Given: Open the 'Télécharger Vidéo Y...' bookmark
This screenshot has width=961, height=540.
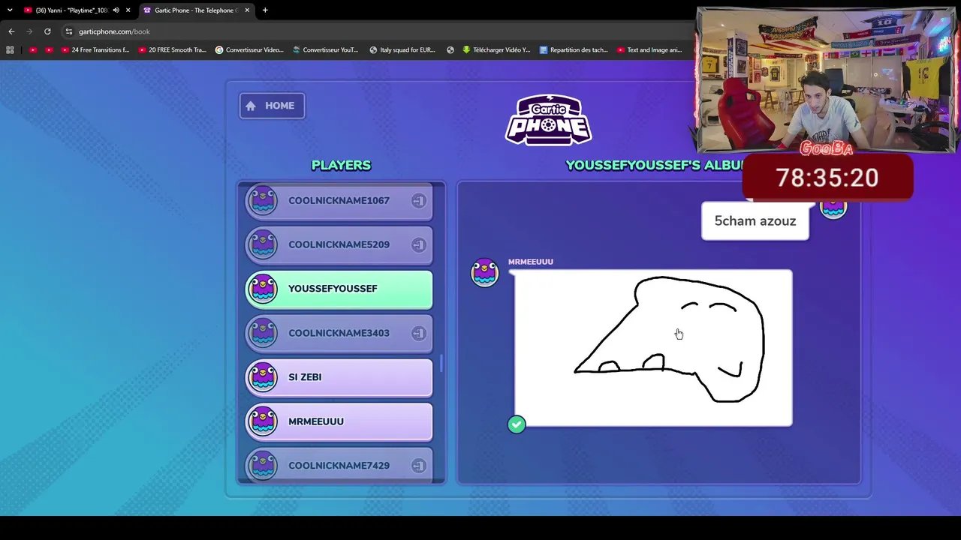Looking at the screenshot, I should 496,50.
